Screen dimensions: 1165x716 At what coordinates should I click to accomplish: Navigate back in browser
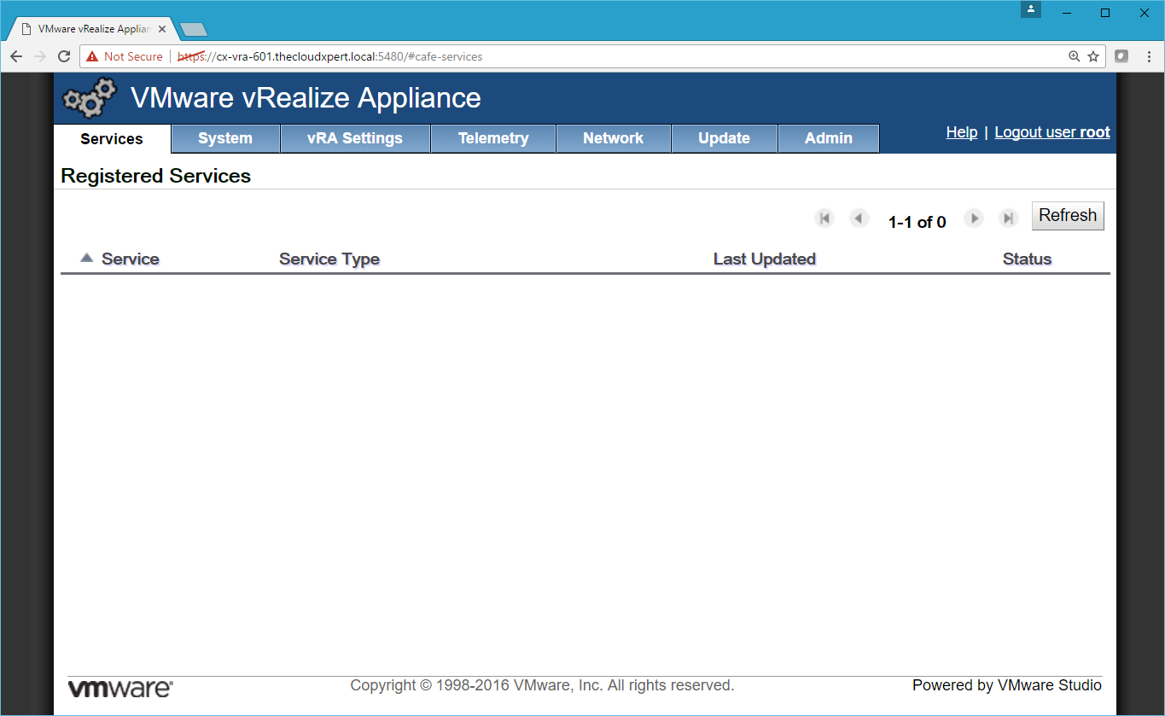16,56
